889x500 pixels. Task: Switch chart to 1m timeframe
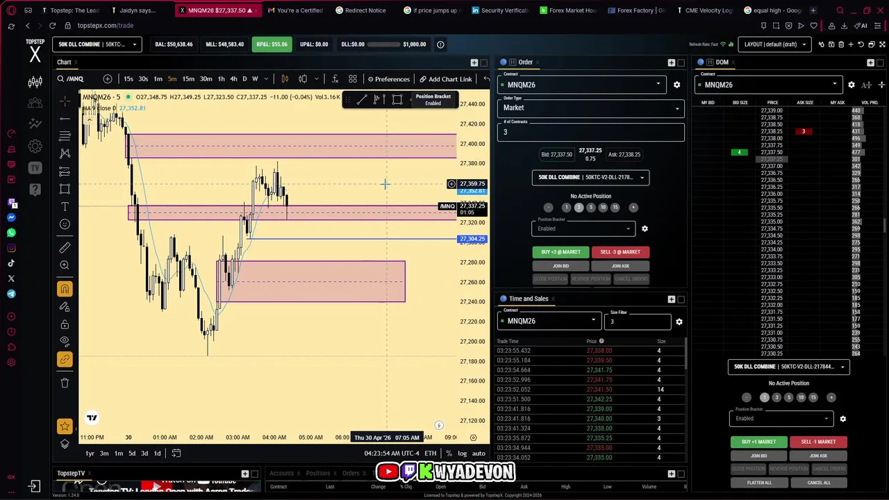click(x=158, y=79)
